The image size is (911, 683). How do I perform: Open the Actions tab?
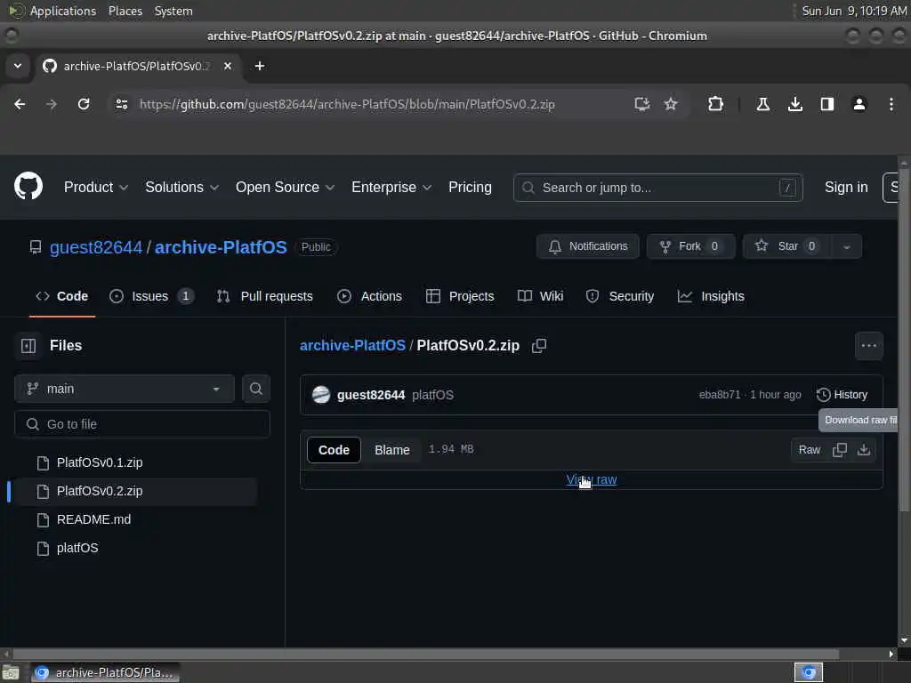369,296
